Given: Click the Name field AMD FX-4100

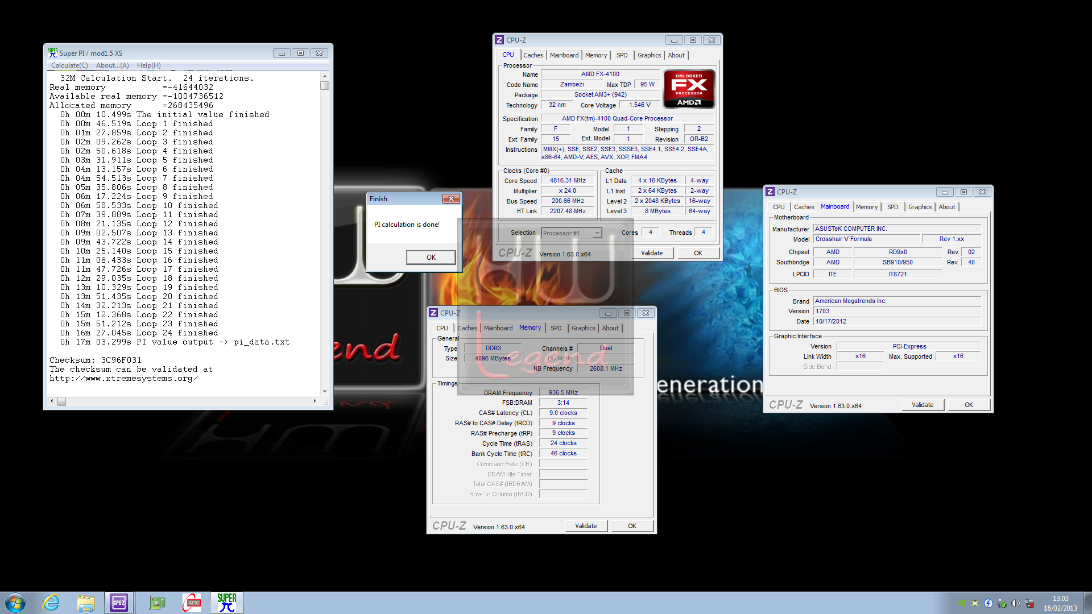Looking at the screenshot, I should 600,74.
